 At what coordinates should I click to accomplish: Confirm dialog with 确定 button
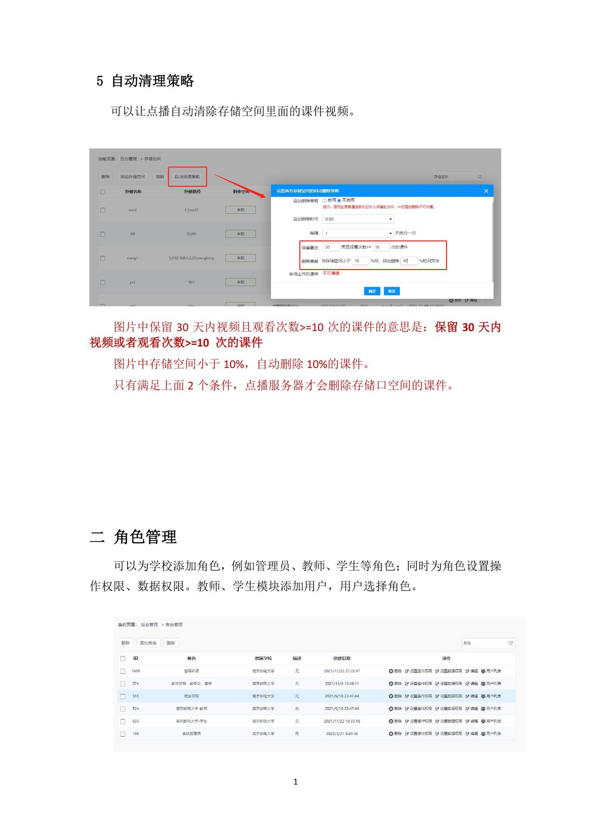pyautogui.click(x=372, y=291)
